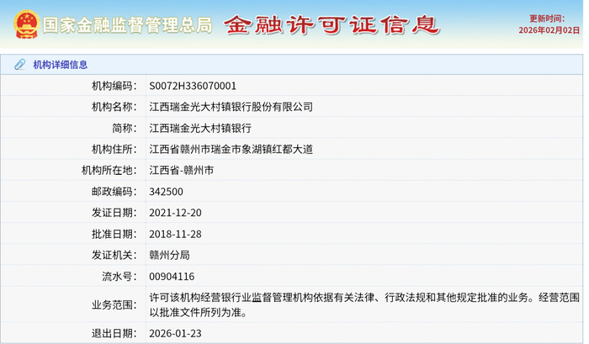Click the update date 2026年02月02日
This screenshot has height=344, width=589.
tap(549, 30)
